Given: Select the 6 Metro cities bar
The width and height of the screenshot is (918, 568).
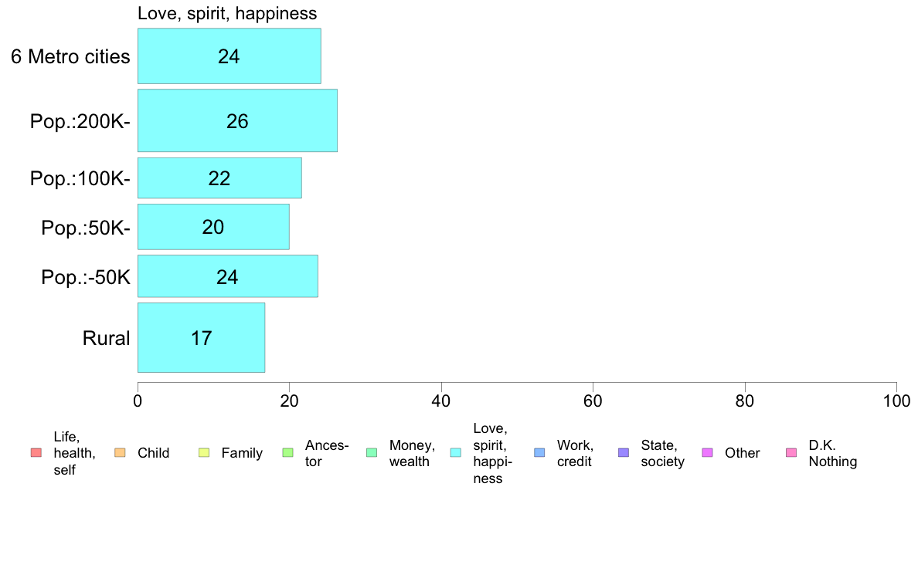Looking at the screenshot, I should pyautogui.click(x=229, y=56).
